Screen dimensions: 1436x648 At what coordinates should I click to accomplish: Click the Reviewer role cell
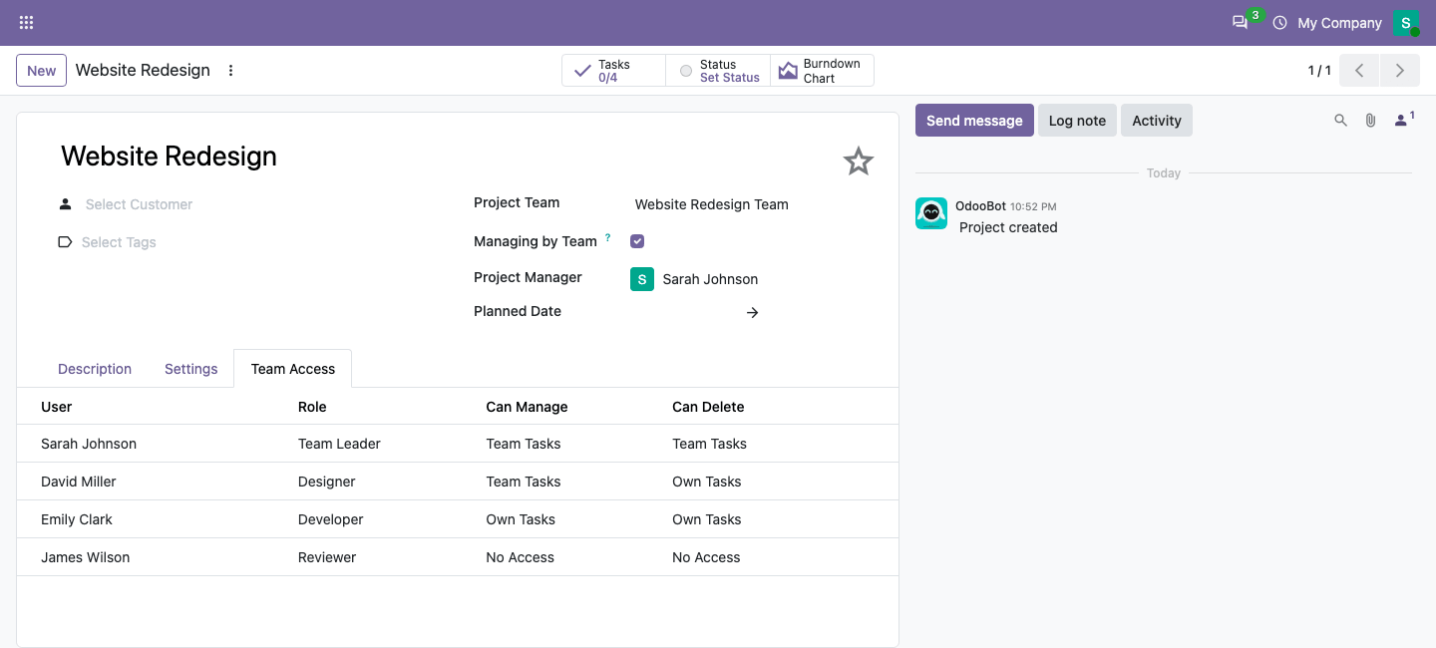pyautogui.click(x=327, y=557)
